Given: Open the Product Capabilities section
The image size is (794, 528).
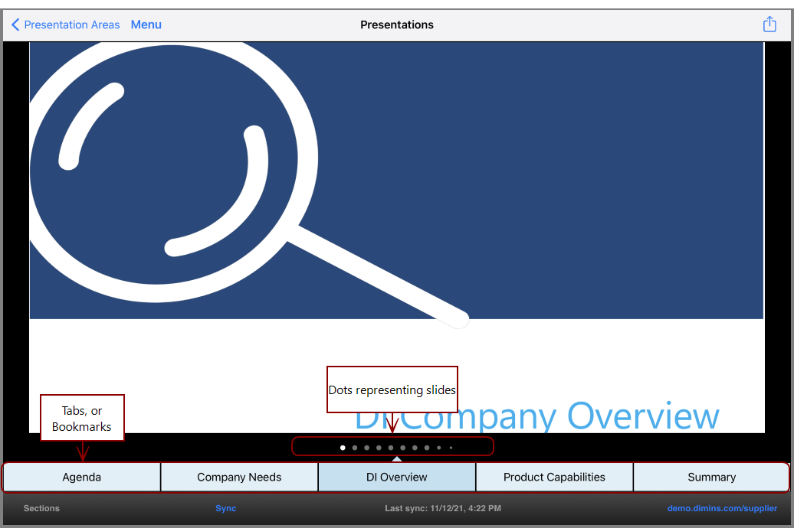Looking at the screenshot, I should pos(554,477).
